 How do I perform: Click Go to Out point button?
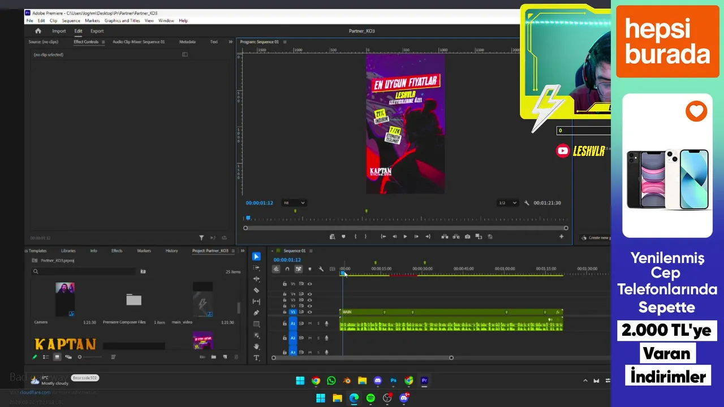pyautogui.click(x=428, y=236)
